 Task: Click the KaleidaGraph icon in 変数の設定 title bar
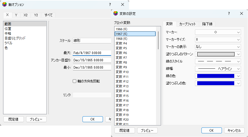coord(116,13)
